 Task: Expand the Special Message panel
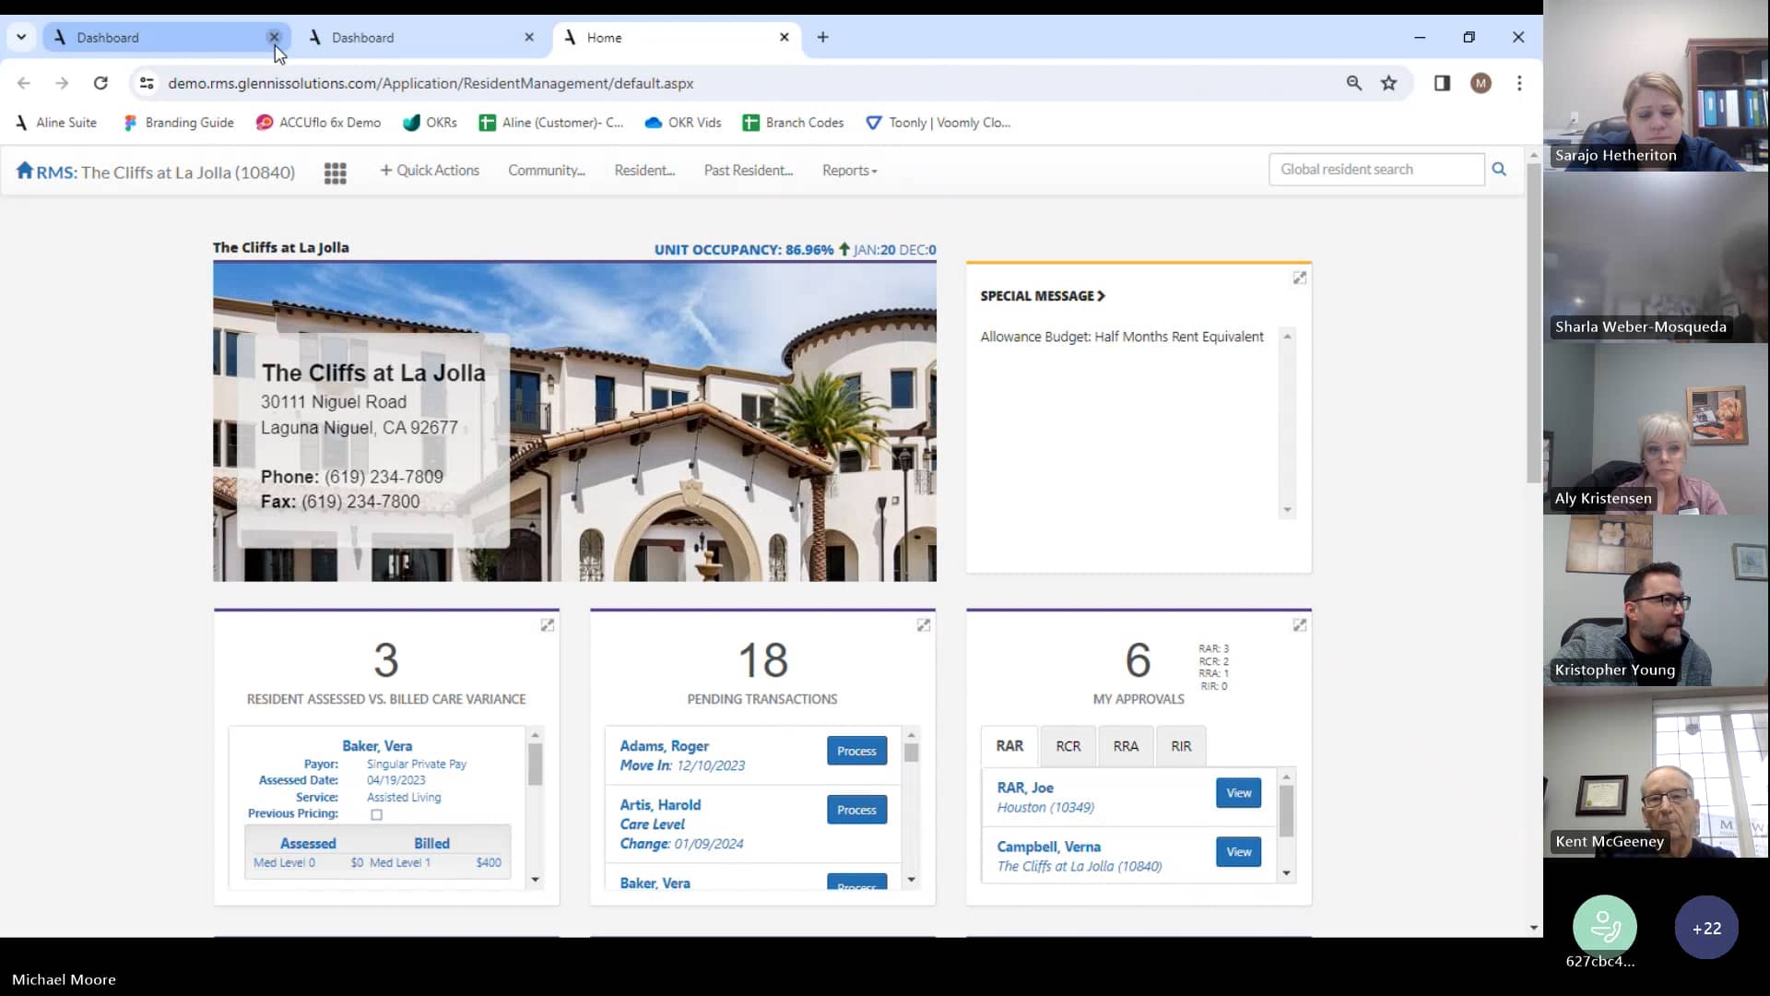click(x=1297, y=278)
